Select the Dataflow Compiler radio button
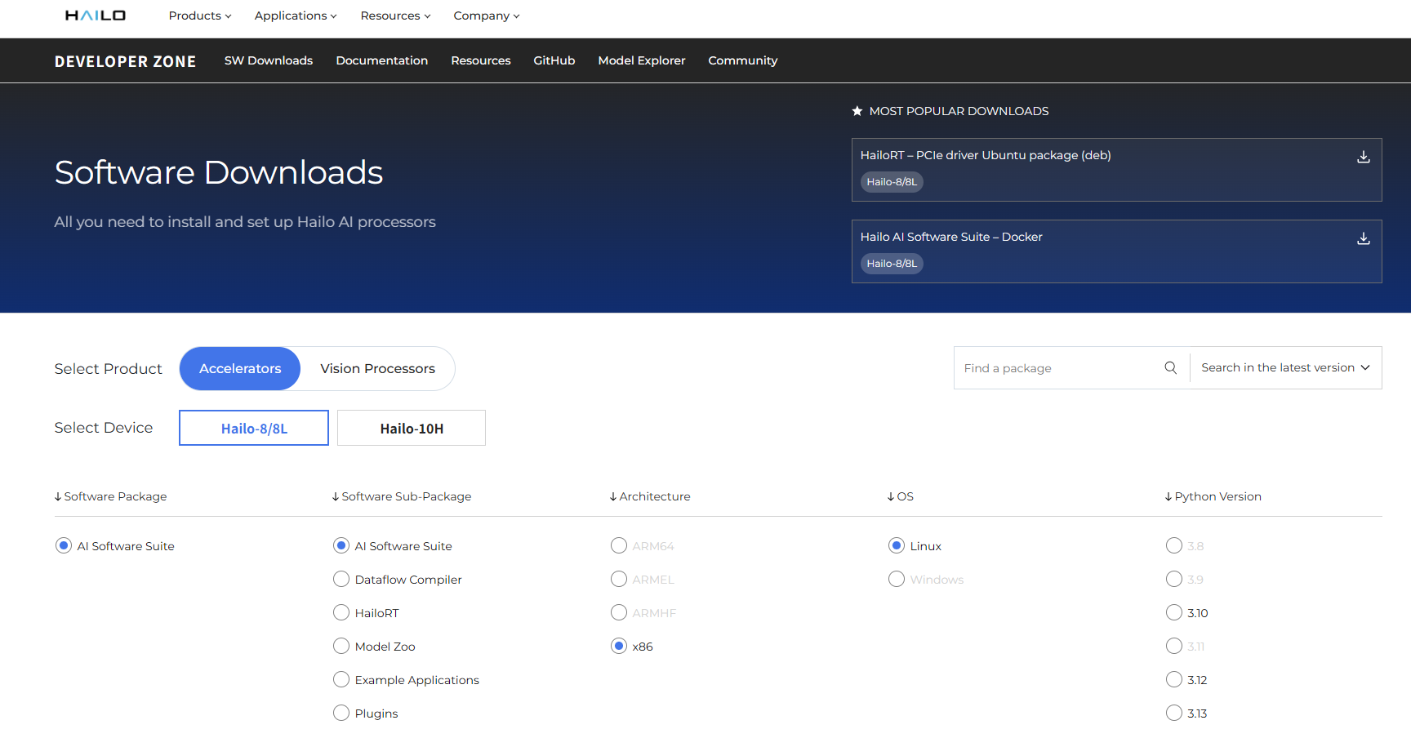Viewport: 1411px width, 738px height. click(341, 579)
